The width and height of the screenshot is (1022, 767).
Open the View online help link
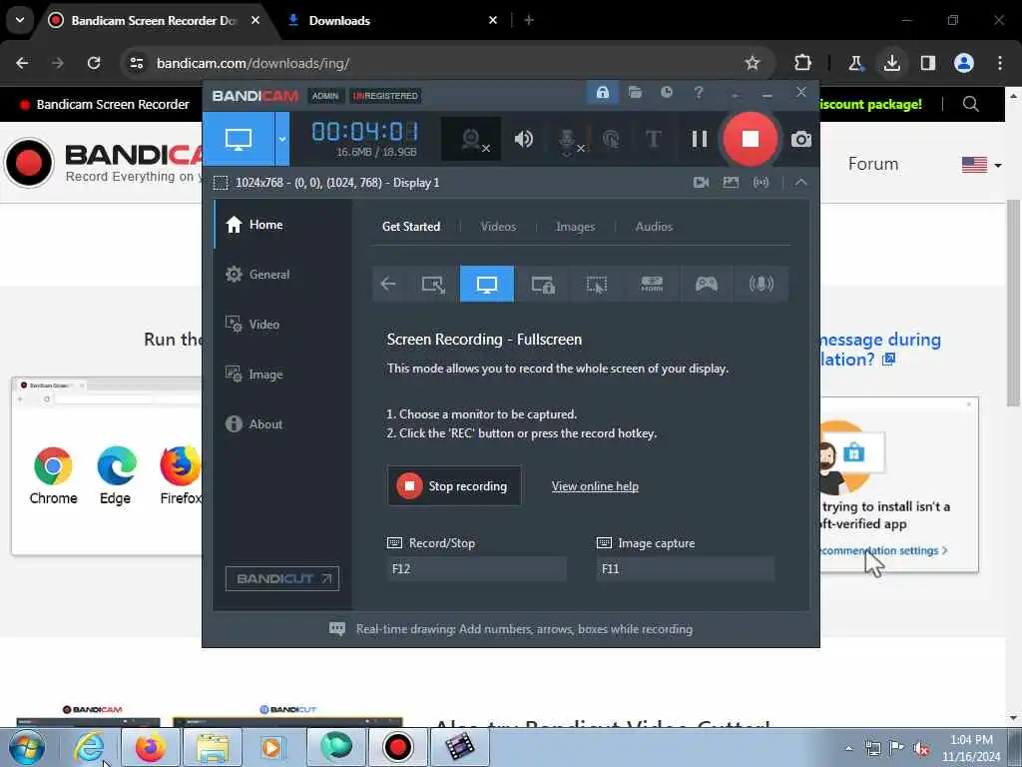pos(595,486)
